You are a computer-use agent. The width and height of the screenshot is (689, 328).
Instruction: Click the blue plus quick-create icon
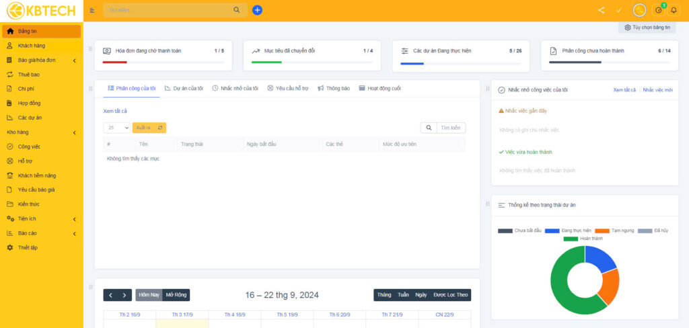click(x=257, y=10)
